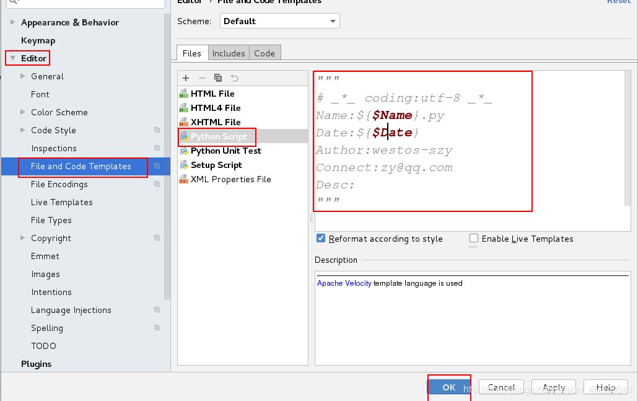Select the HTML4 File template icon

pos(184,108)
